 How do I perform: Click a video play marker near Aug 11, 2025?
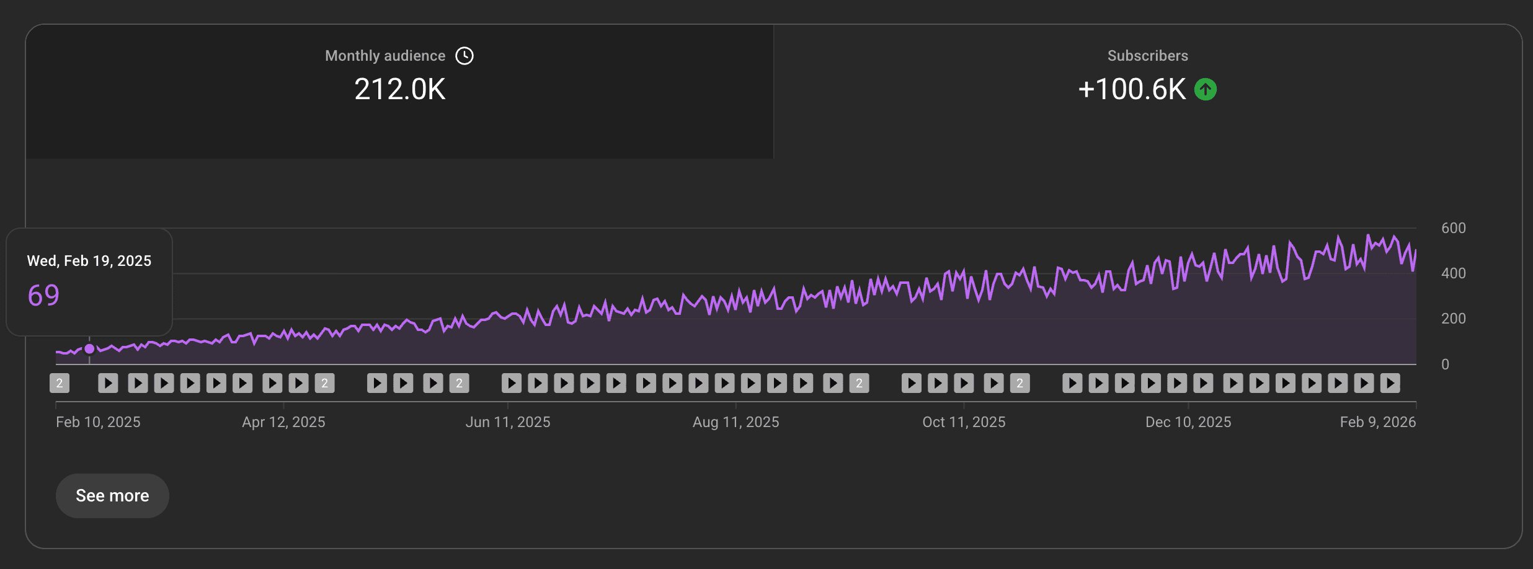pyautogui.click(x=726, y=383)
